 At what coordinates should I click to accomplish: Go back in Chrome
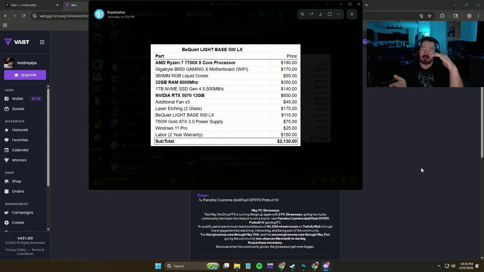(5, 16)
